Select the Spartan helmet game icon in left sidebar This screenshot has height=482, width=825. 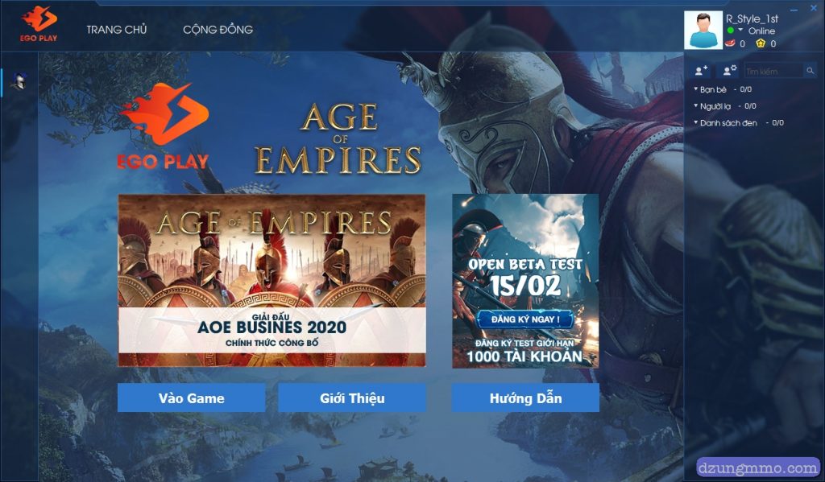click(x=19, y=81)
